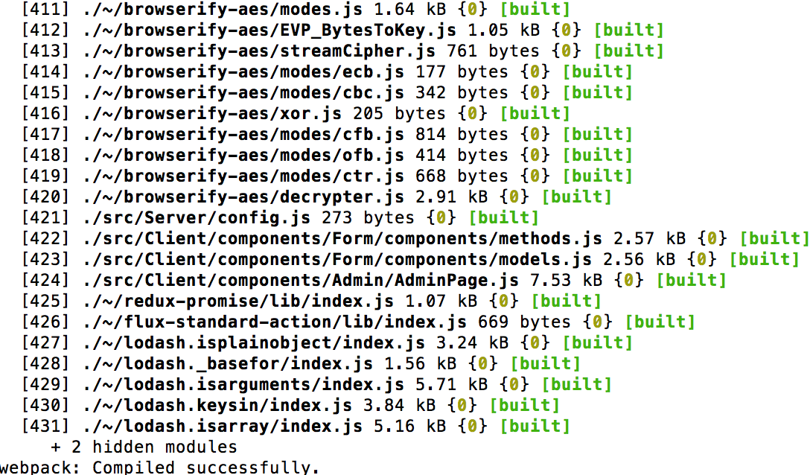Click the streamCipher.js module line
Screen dimensions: 810x475
click(x=342, y=51)
